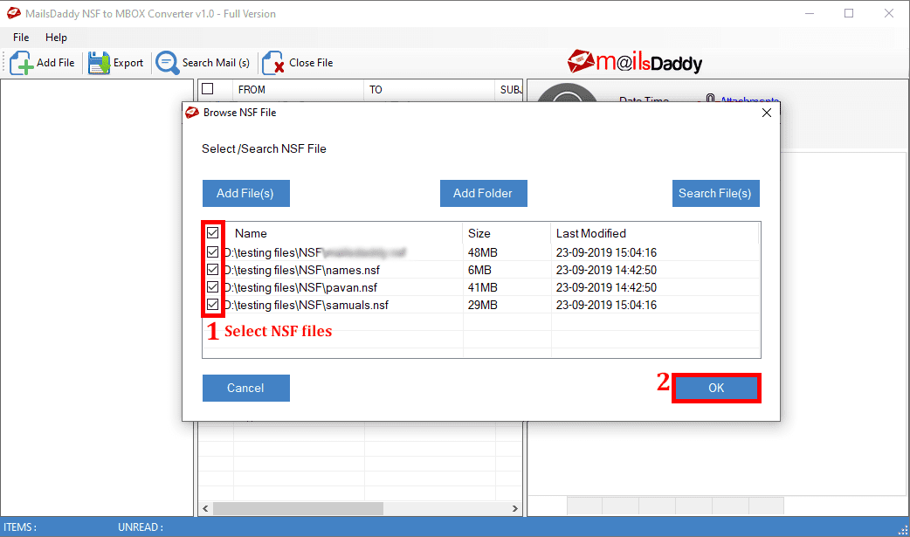
Task: Click the Browse NSF File dialog icon
Action: tap(190, 112)
